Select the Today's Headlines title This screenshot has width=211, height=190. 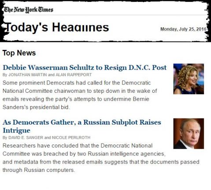tap(56, 27)
